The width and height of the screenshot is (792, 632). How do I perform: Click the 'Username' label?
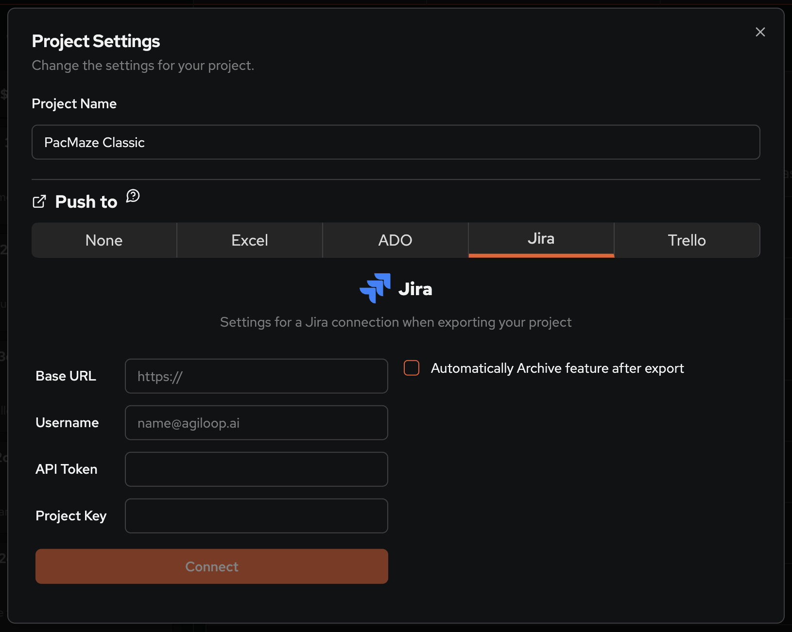[67, 423]
